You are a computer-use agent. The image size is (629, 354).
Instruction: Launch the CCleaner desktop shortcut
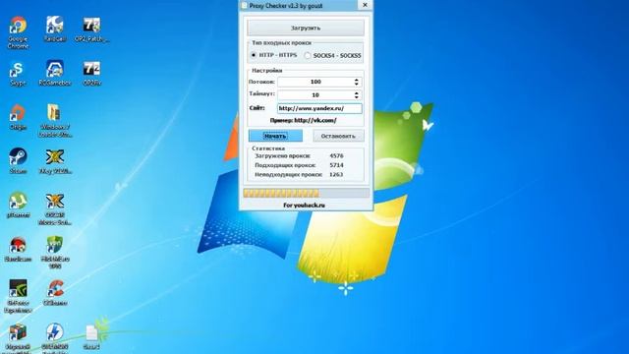point(55,289)
